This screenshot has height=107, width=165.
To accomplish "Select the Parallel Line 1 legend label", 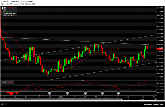I will (x=12, y=13).
